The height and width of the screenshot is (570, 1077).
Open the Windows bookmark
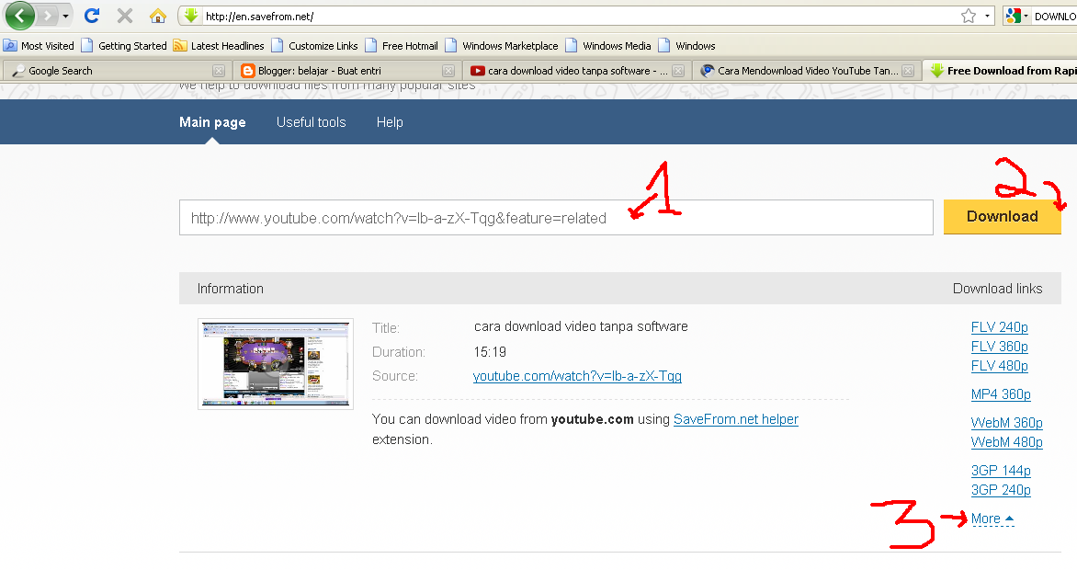click(686, 45)
